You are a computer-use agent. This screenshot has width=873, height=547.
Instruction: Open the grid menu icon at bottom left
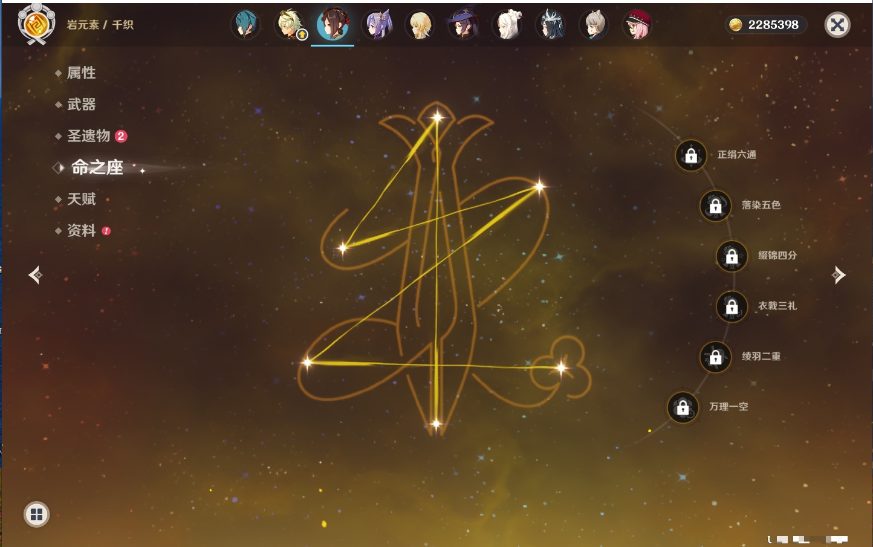36,514
